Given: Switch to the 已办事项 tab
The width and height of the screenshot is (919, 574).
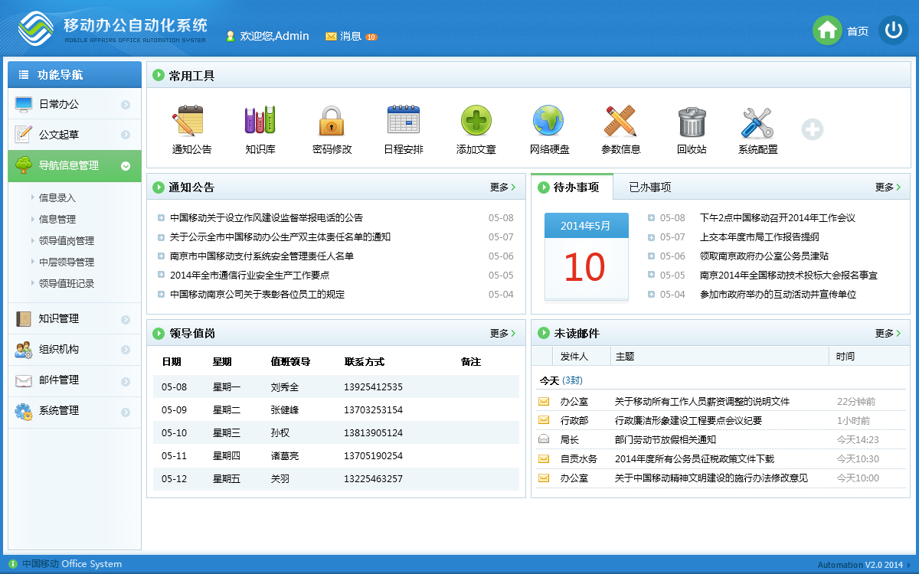Looking at the screenshot, I should tap(649, 187).
